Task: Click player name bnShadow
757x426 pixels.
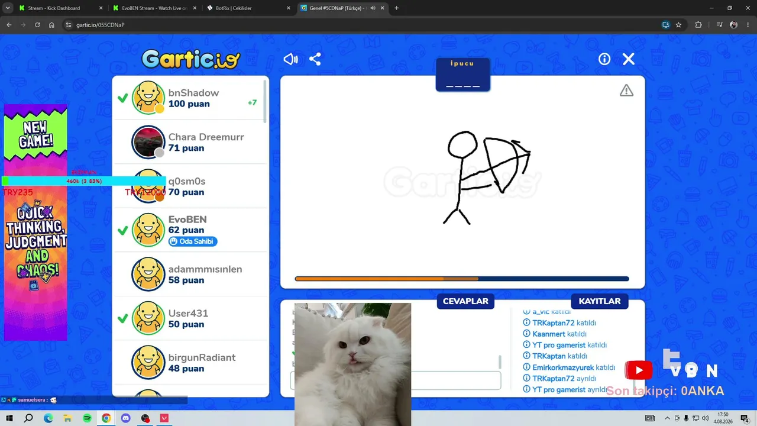Action: pyautogui.click(x=193, y=93)
